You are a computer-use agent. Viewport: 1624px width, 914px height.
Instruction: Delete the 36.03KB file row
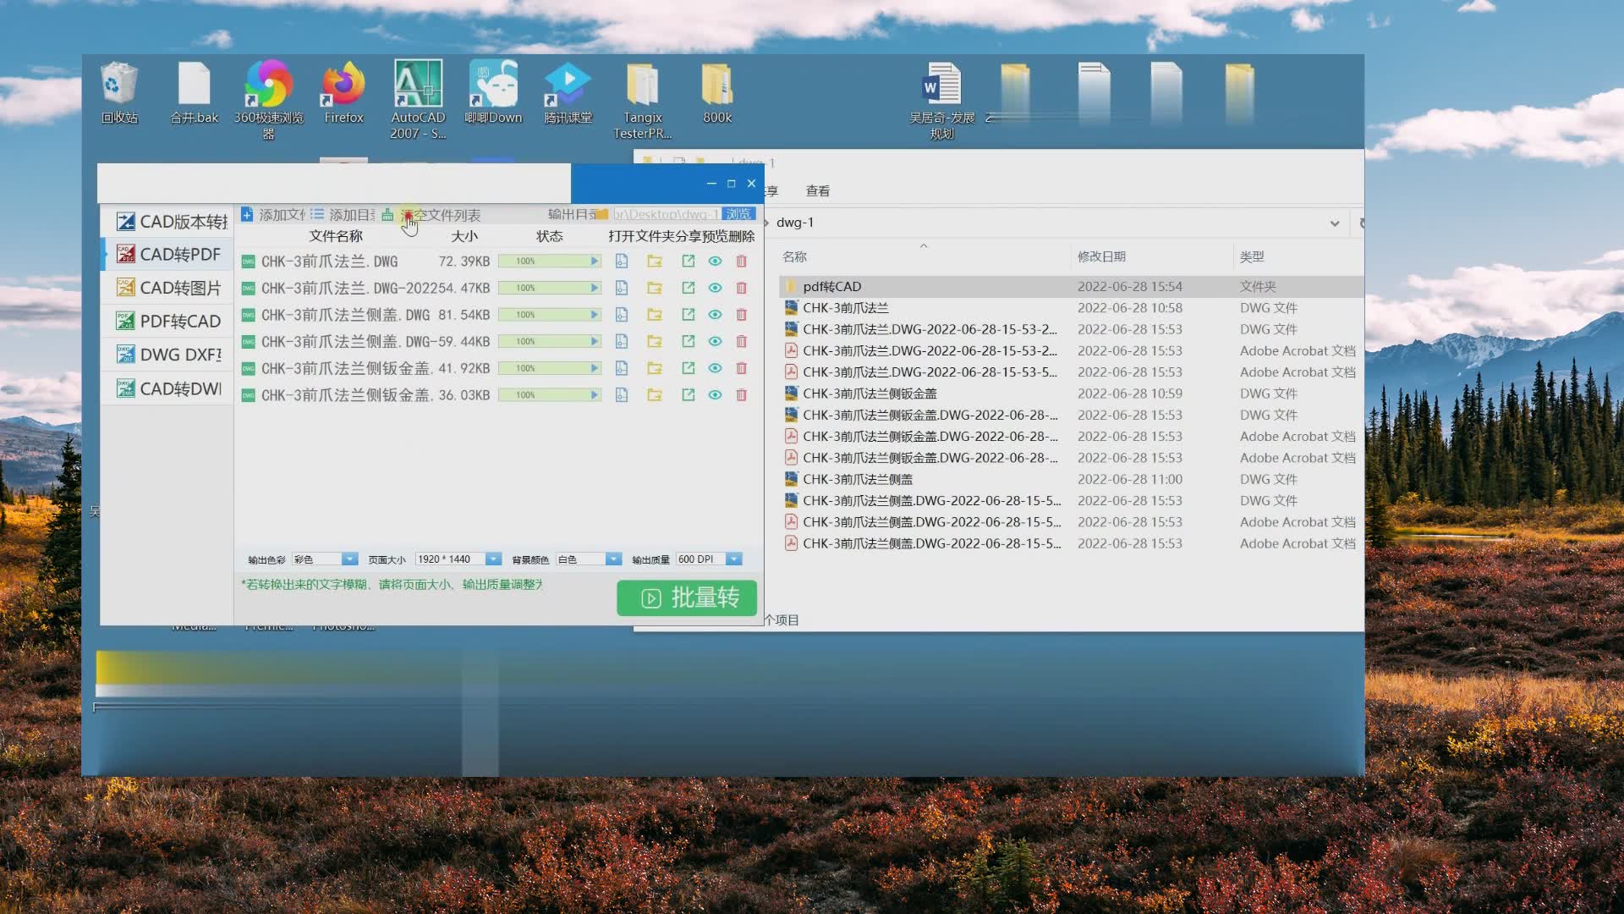coord(741,395)
